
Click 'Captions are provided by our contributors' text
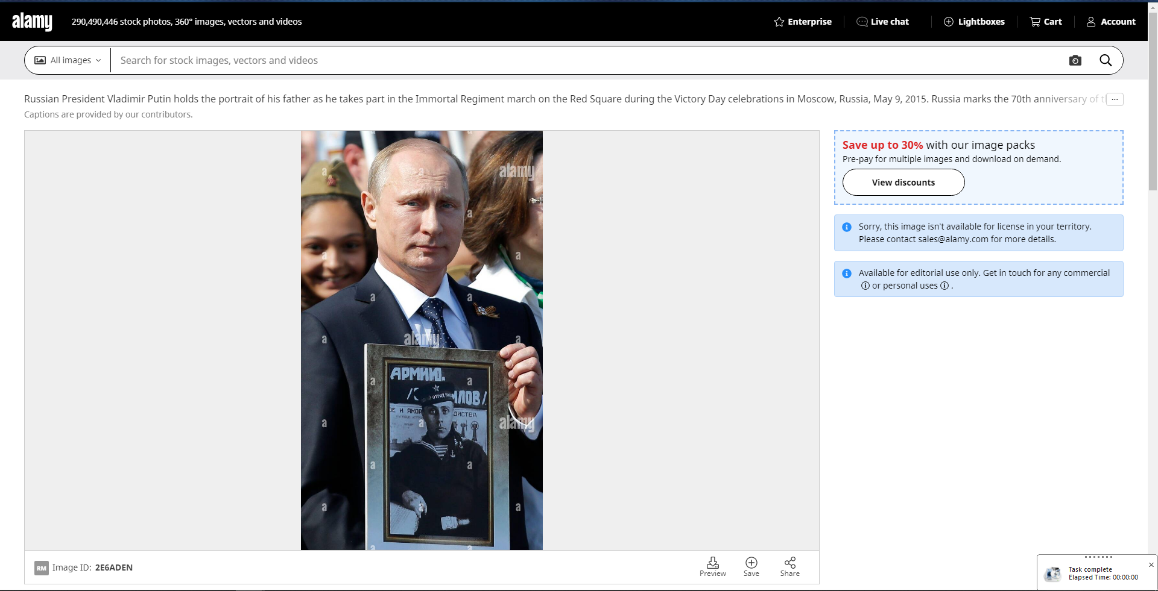coord(109,114)
